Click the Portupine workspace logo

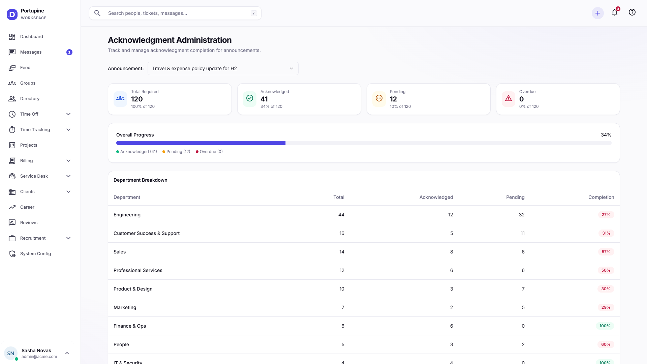click(12, 14)
